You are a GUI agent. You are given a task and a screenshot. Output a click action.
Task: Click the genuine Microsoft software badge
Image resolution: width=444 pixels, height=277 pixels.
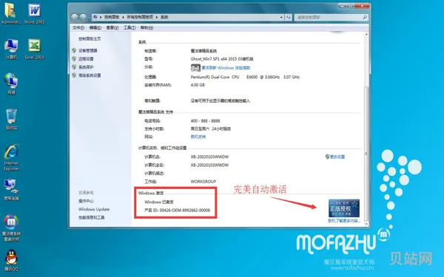point(344,208)
